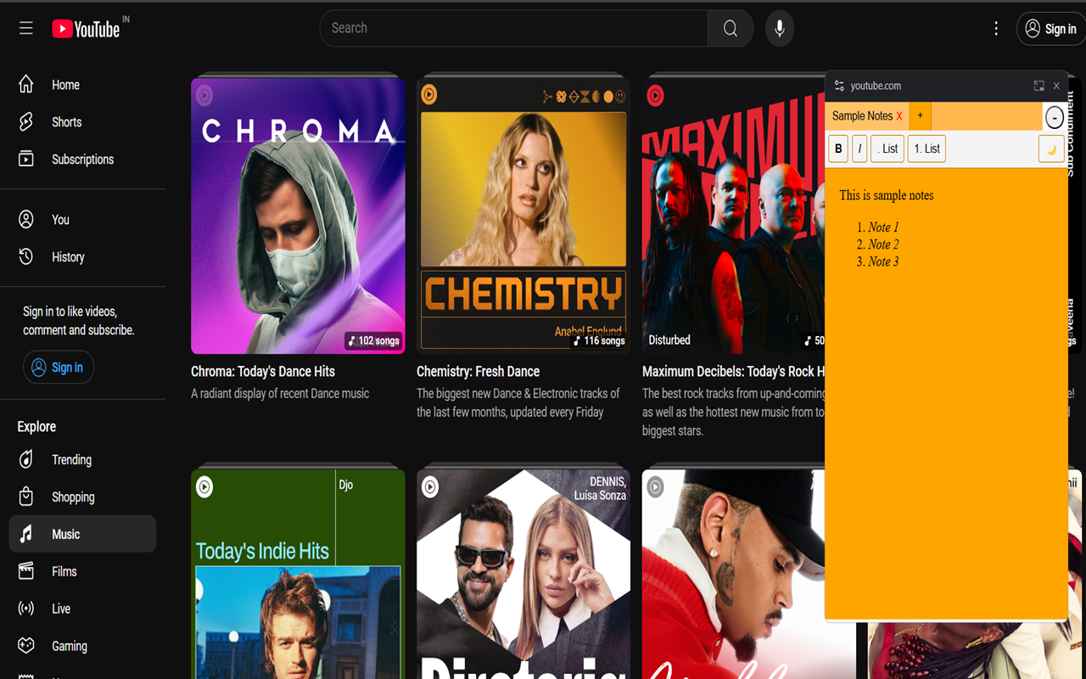Open Films under Explore
Viewport: 1086px width, 679px height.
pyautogui.click(x=82, y=572)
